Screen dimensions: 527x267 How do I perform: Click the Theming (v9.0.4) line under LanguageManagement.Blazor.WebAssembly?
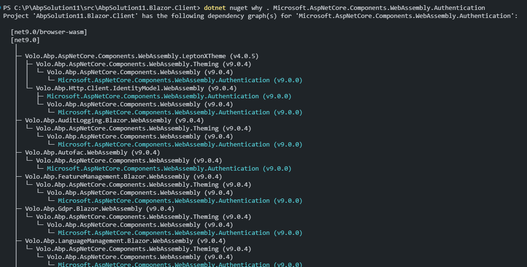143,249
